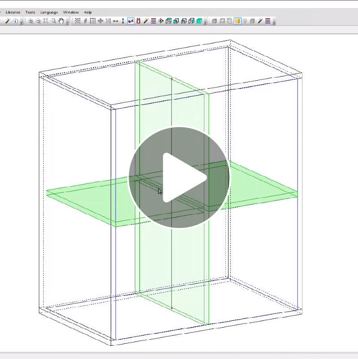Open the Window menu
The width and height of the screenshot is (358, 359).
(71, 12)
